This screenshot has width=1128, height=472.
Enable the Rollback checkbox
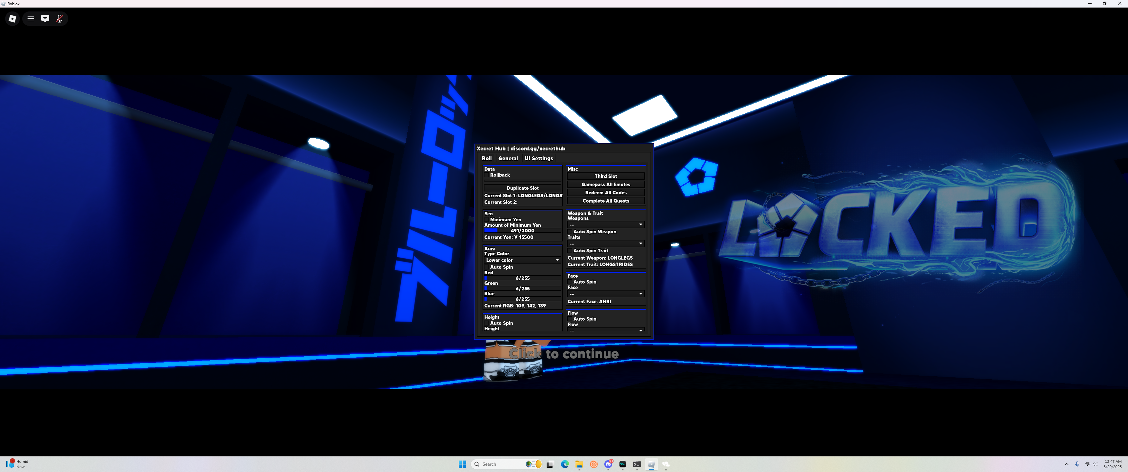487,175
